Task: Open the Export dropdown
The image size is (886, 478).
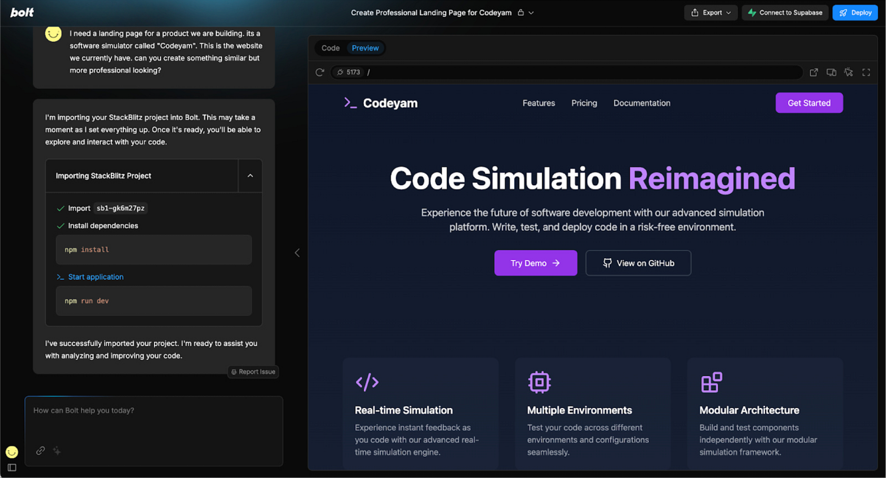Action: 711,13
